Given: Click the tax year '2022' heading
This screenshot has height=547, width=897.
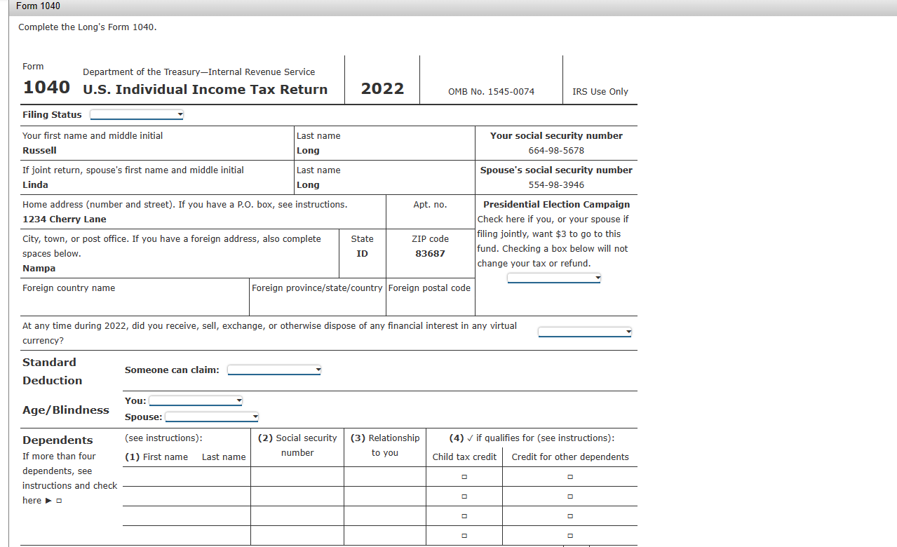Looking at the screenshot, I should [x=382, y=88].
